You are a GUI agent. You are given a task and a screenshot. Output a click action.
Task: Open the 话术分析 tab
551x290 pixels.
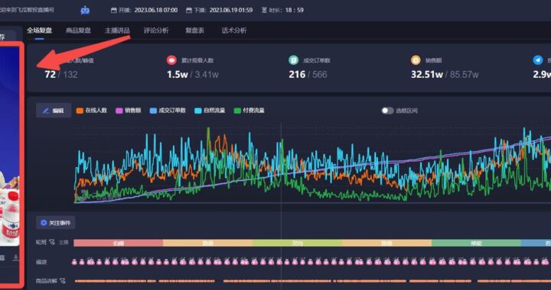point(234,31)
